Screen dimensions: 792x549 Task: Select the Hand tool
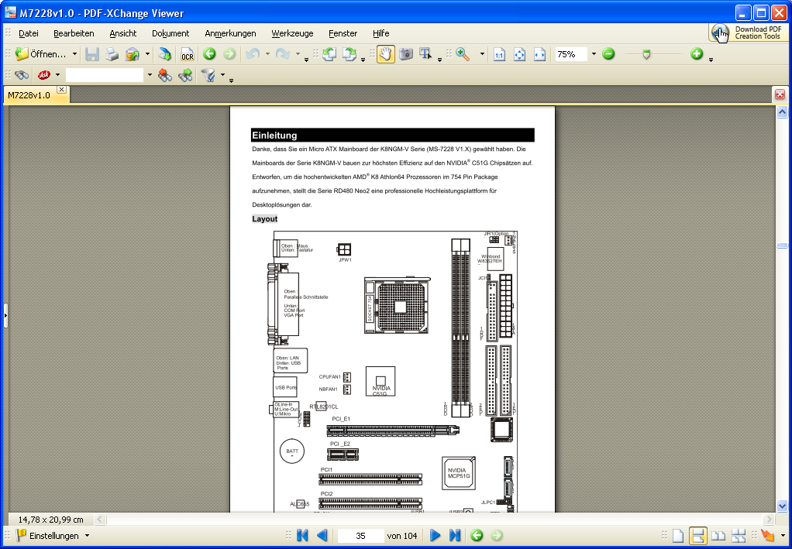(385, 54)
